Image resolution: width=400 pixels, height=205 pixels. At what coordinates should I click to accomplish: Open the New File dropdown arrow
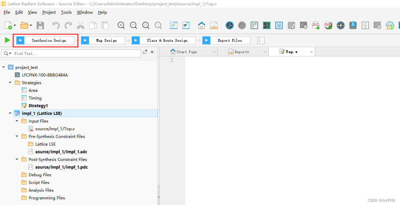[x=15, y=25]
